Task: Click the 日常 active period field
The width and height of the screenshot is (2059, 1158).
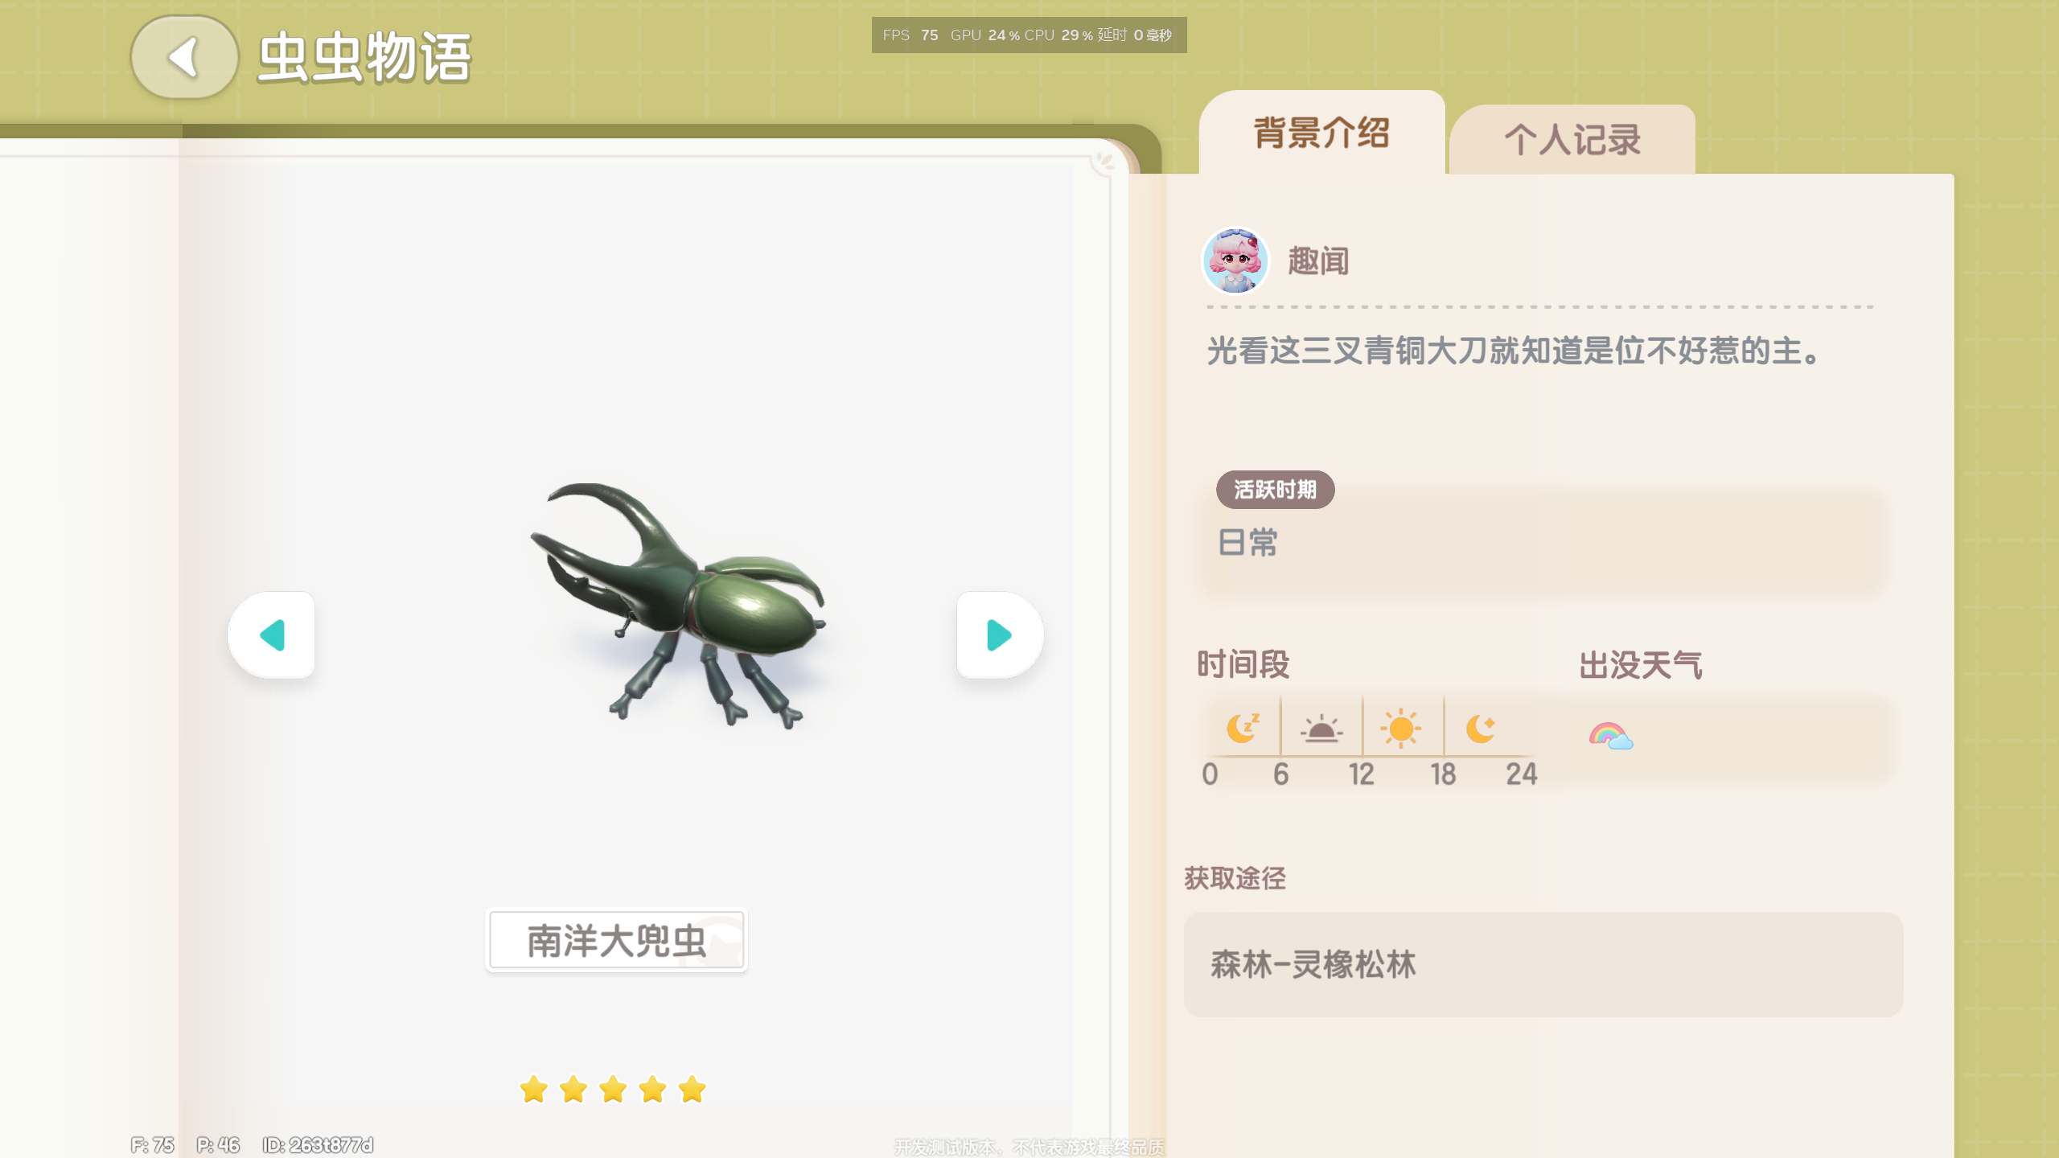Action: (1541, 543)
